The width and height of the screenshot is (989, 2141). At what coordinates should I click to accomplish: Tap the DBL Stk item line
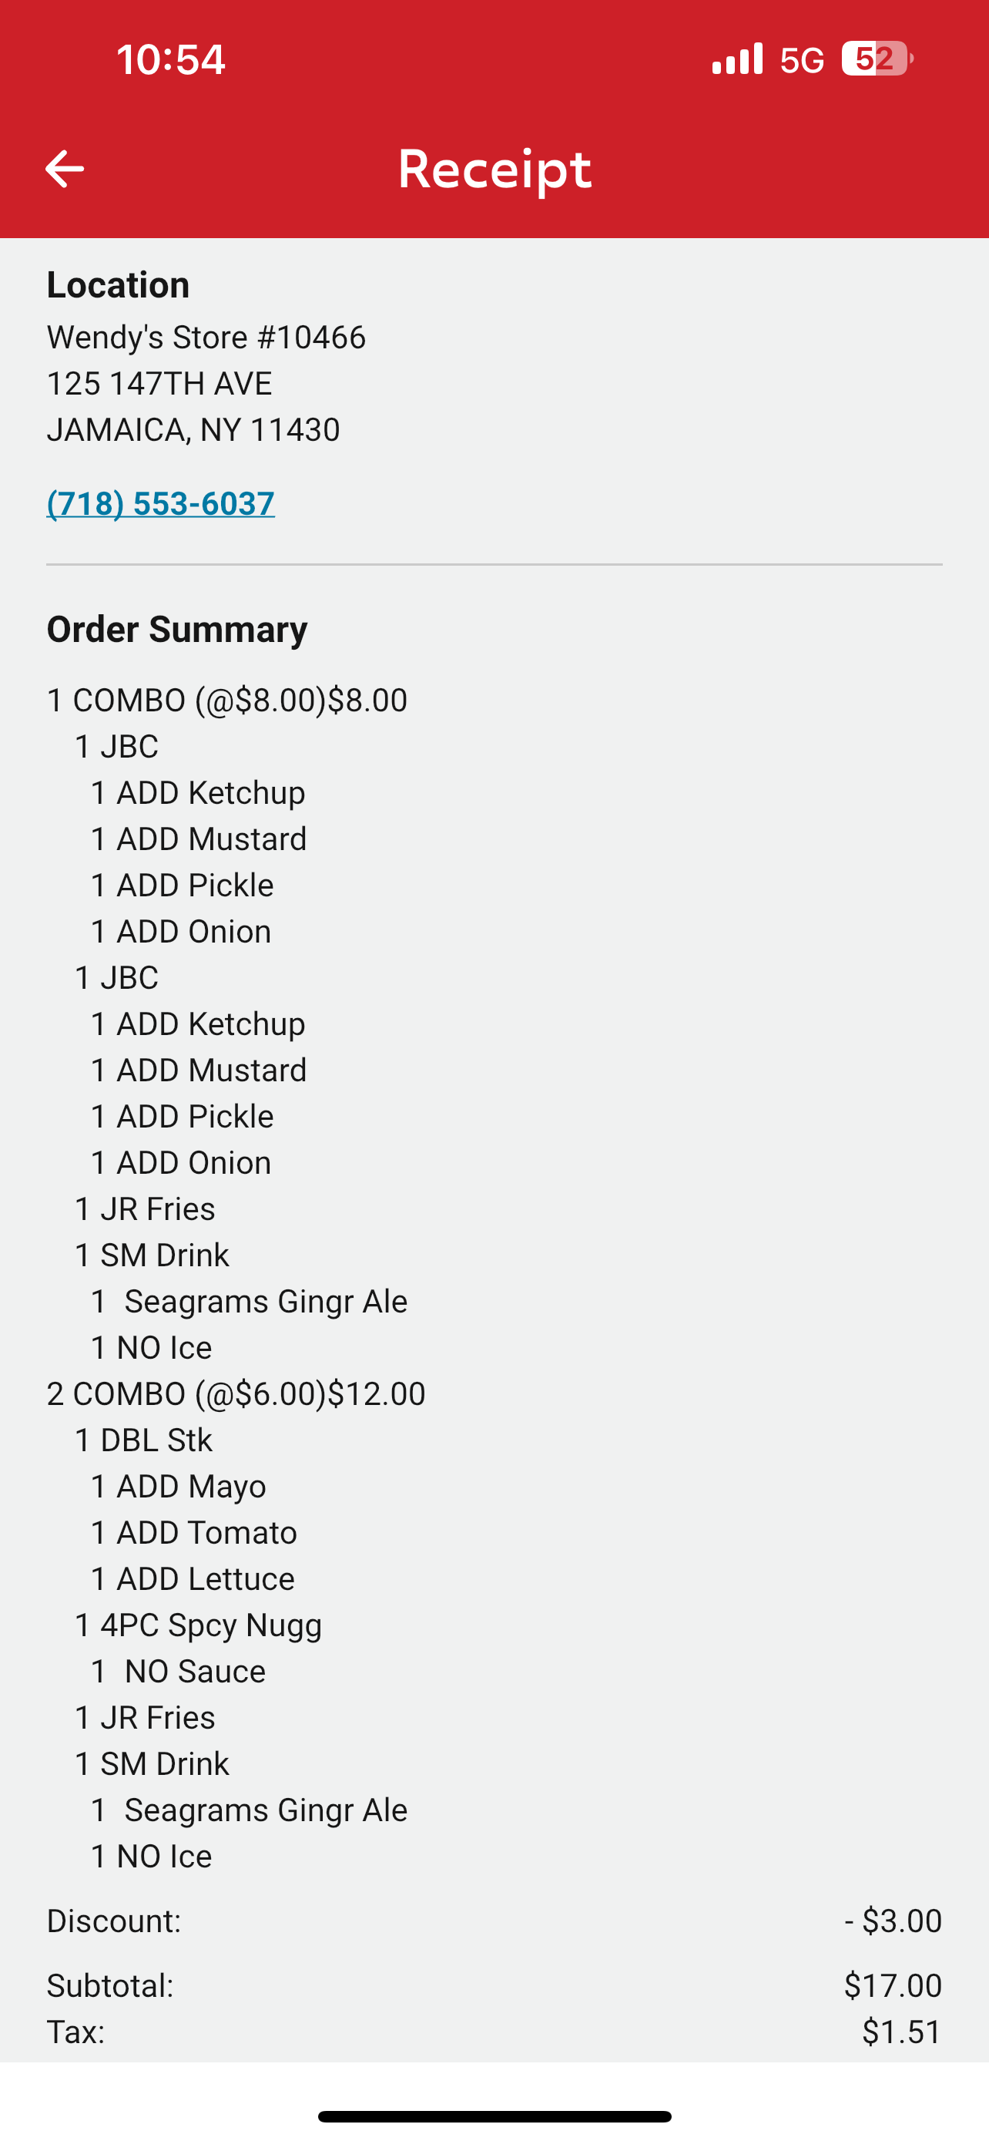[x=144, y=1440]
